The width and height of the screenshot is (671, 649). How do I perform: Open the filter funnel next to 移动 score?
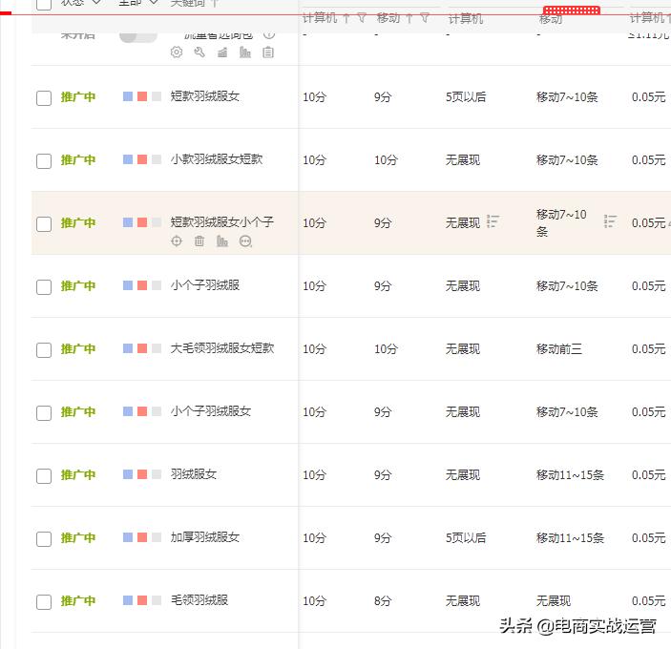click(x=425, y=18)
